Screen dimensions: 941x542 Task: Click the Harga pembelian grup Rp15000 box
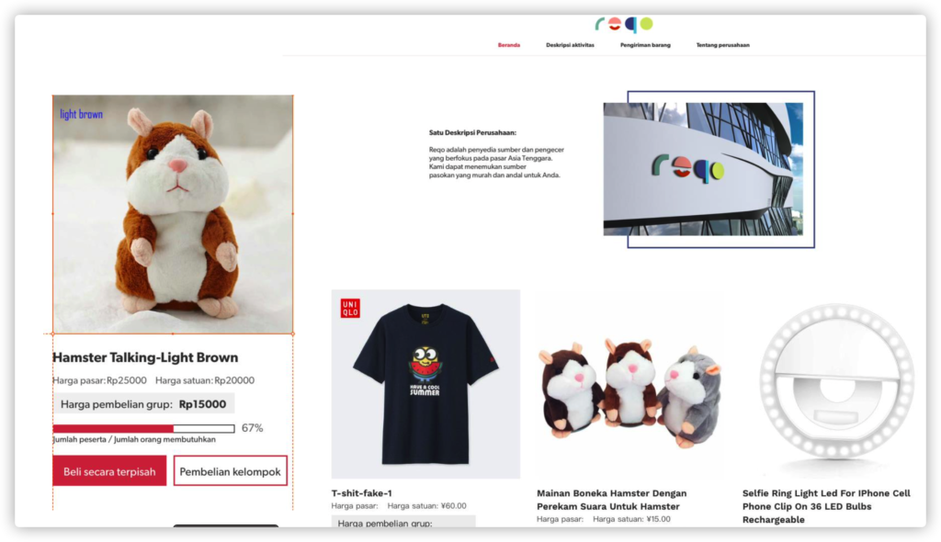tap(143, 404)
